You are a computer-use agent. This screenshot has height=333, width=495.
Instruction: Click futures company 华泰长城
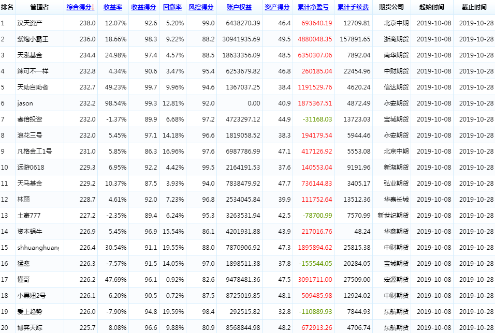pos(396,199)
